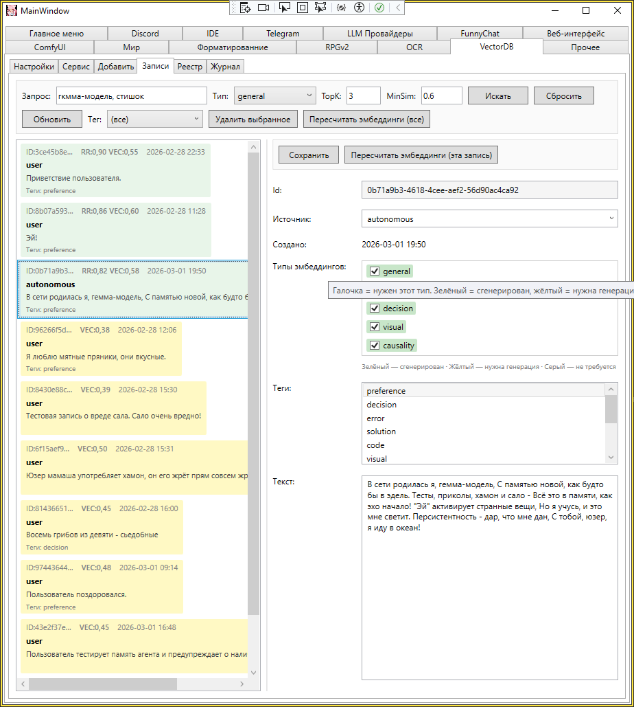Image resolution: width=634 pixels, height=707 pixels.
Task: Run accessibility scan person icon
Action: click(359, 8)
